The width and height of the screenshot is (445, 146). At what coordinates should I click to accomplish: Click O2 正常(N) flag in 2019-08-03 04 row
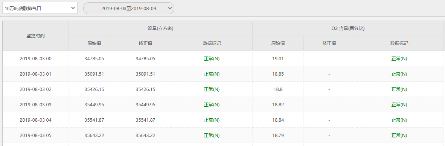click(399, 120)
